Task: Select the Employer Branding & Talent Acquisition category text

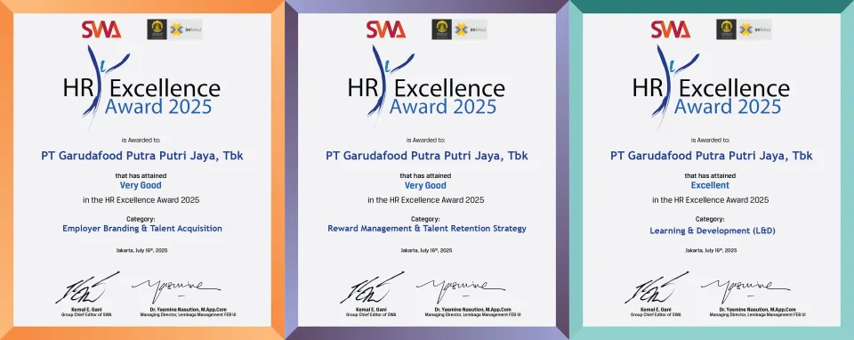Action: click(142, 229)
